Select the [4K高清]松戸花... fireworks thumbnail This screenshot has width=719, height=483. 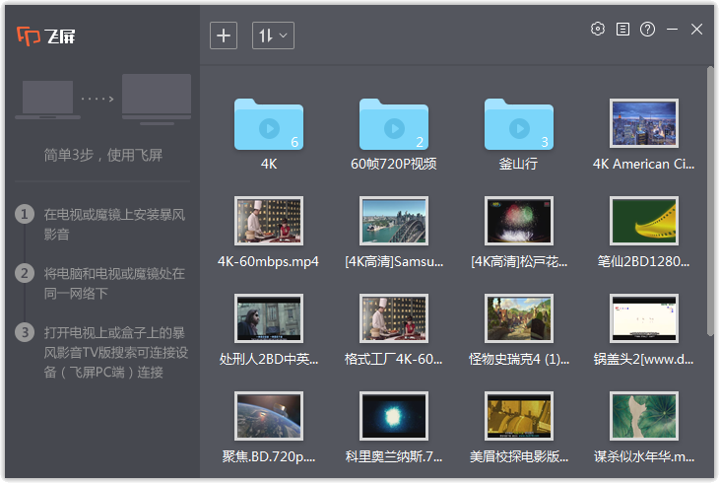click(519, 221)
